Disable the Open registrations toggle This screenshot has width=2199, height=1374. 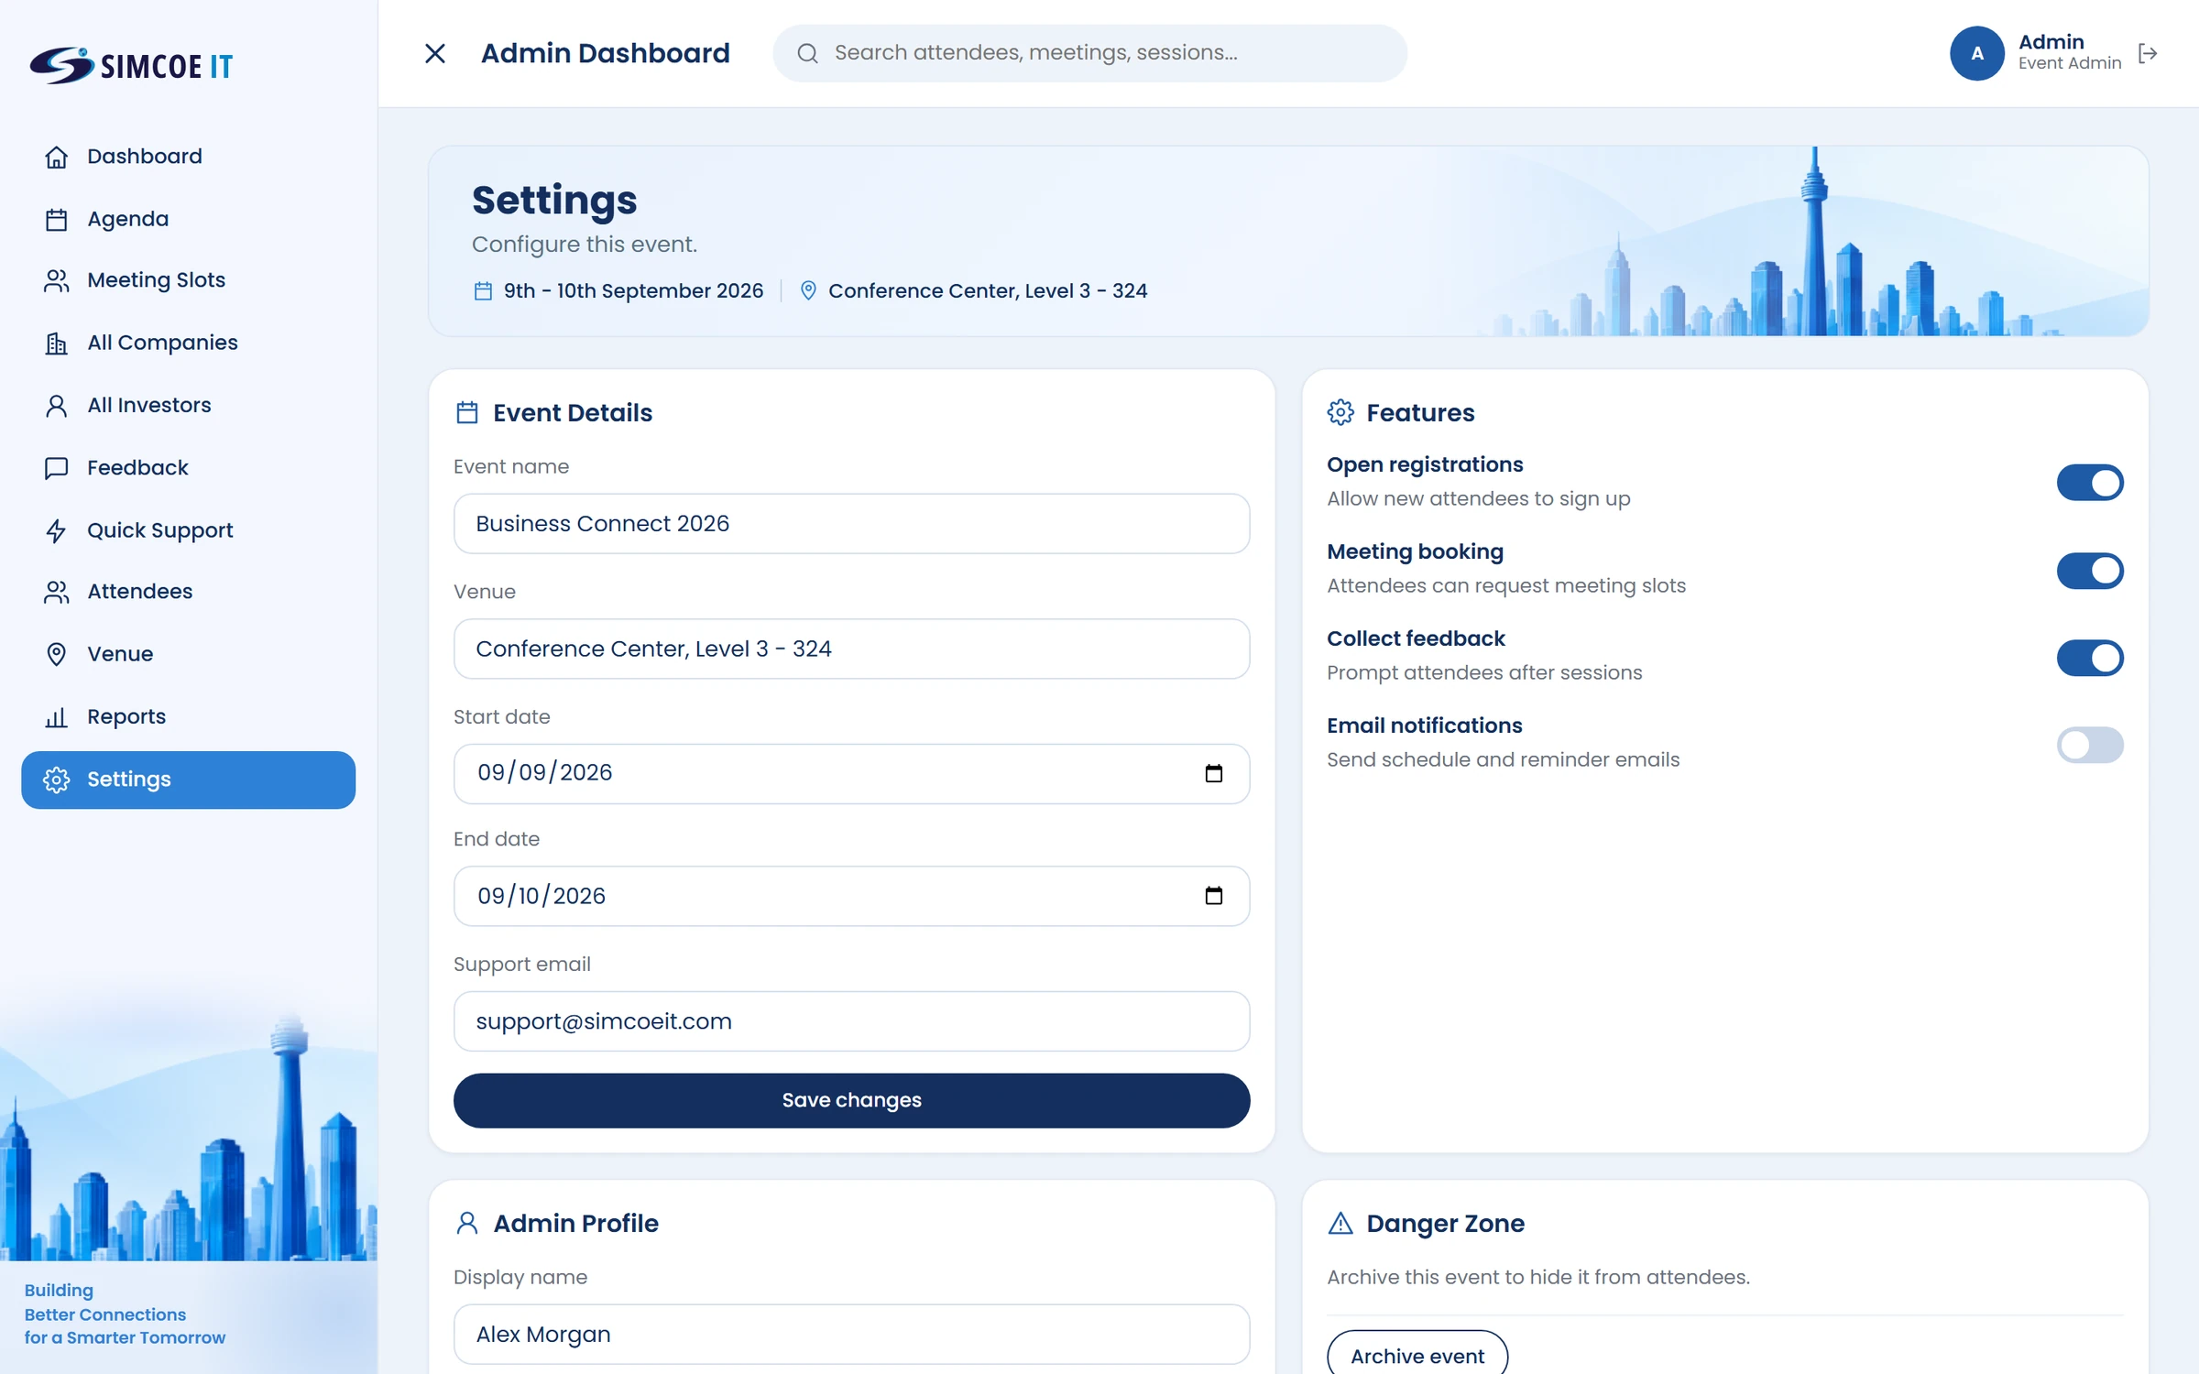click(2090, 483)
